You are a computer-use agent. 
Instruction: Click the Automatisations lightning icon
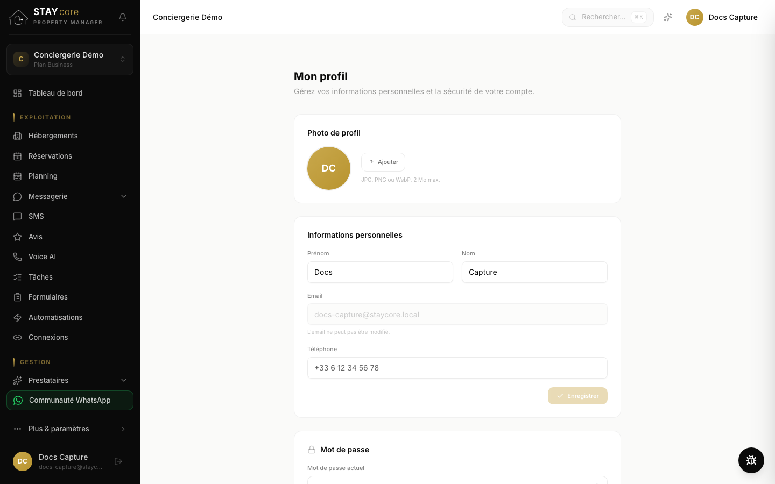coord(18,318)
